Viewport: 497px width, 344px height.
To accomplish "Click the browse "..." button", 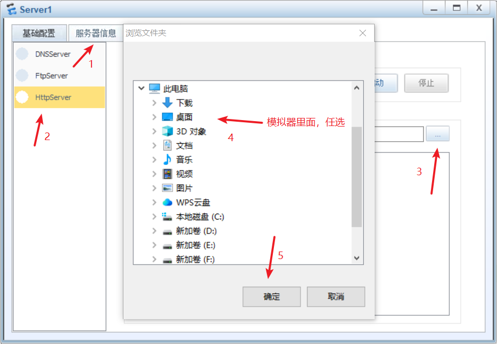I will (438, 134).
